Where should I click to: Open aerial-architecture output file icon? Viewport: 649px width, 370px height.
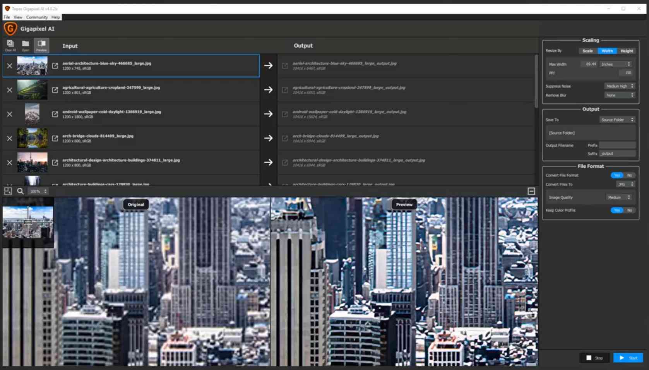tap(285, 66)
